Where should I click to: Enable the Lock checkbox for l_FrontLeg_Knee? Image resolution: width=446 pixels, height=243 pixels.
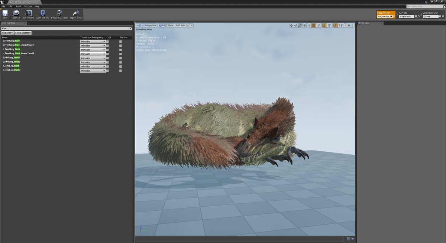(x=107, y=41)
